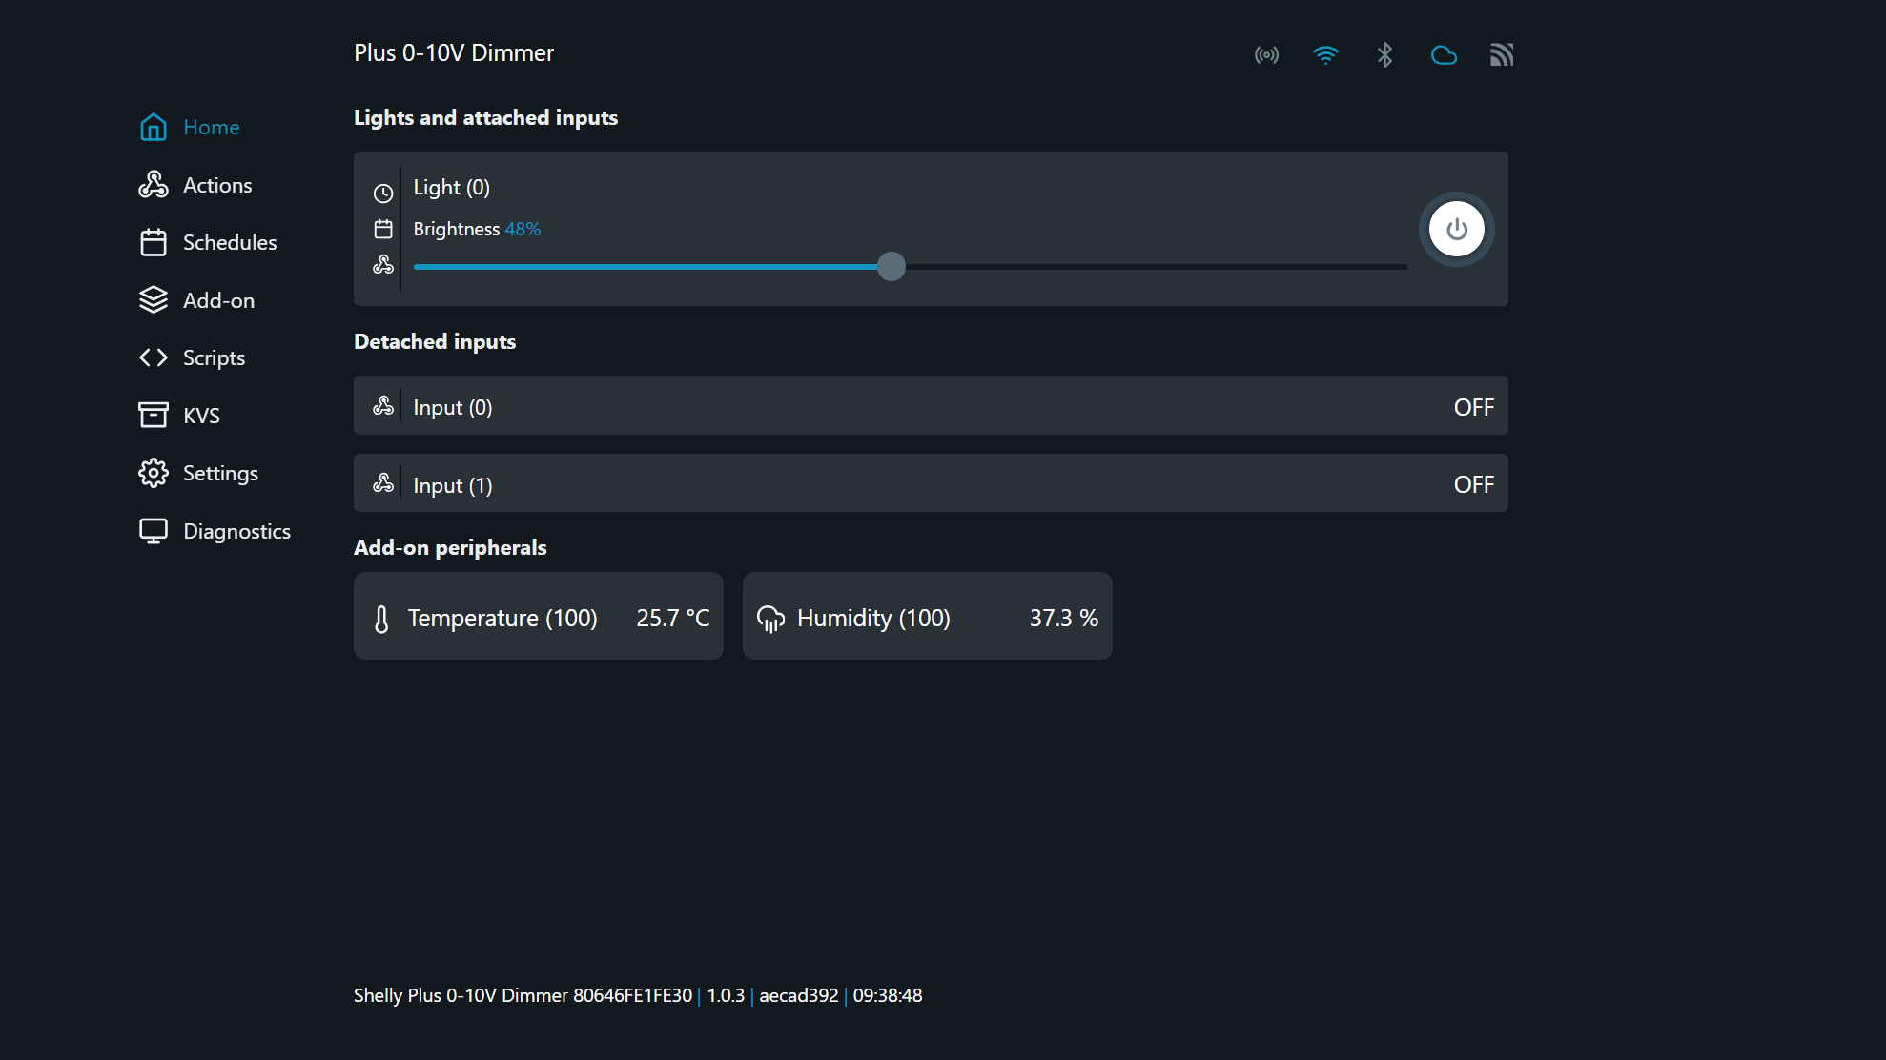Click webhook icon beside Input (1)
The height and width of the screenshot is (1060, 1886).
(383, 483)
